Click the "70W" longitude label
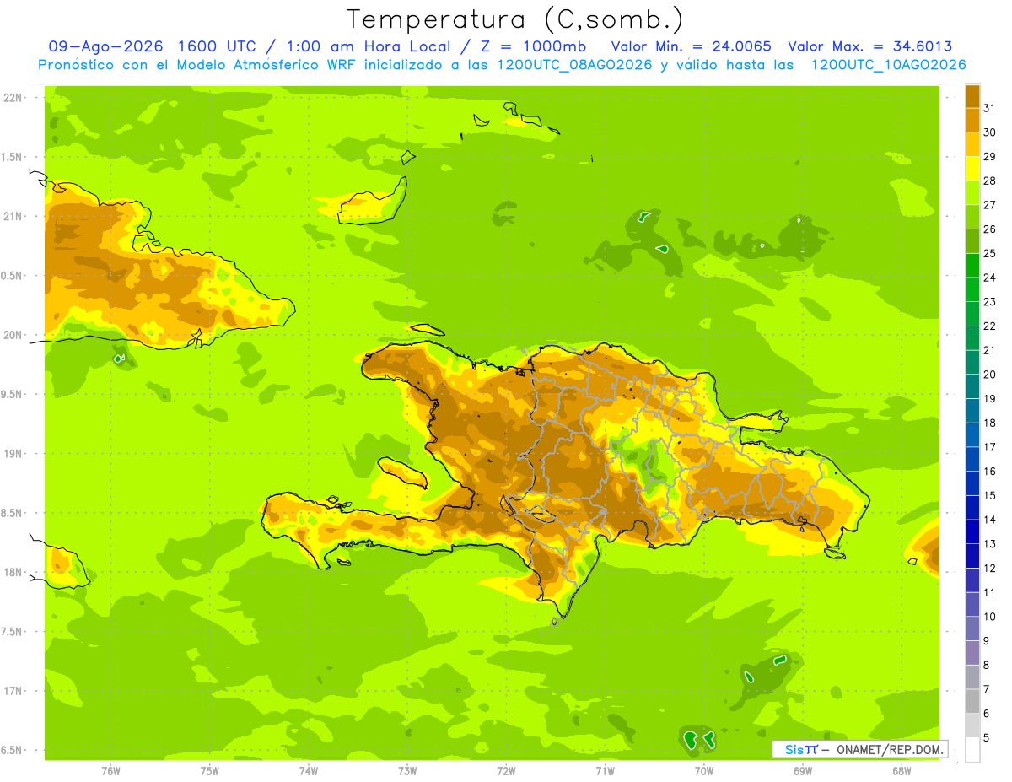Image resolution: width=1012 pixels, height=782 pixels. coord(704,770)
